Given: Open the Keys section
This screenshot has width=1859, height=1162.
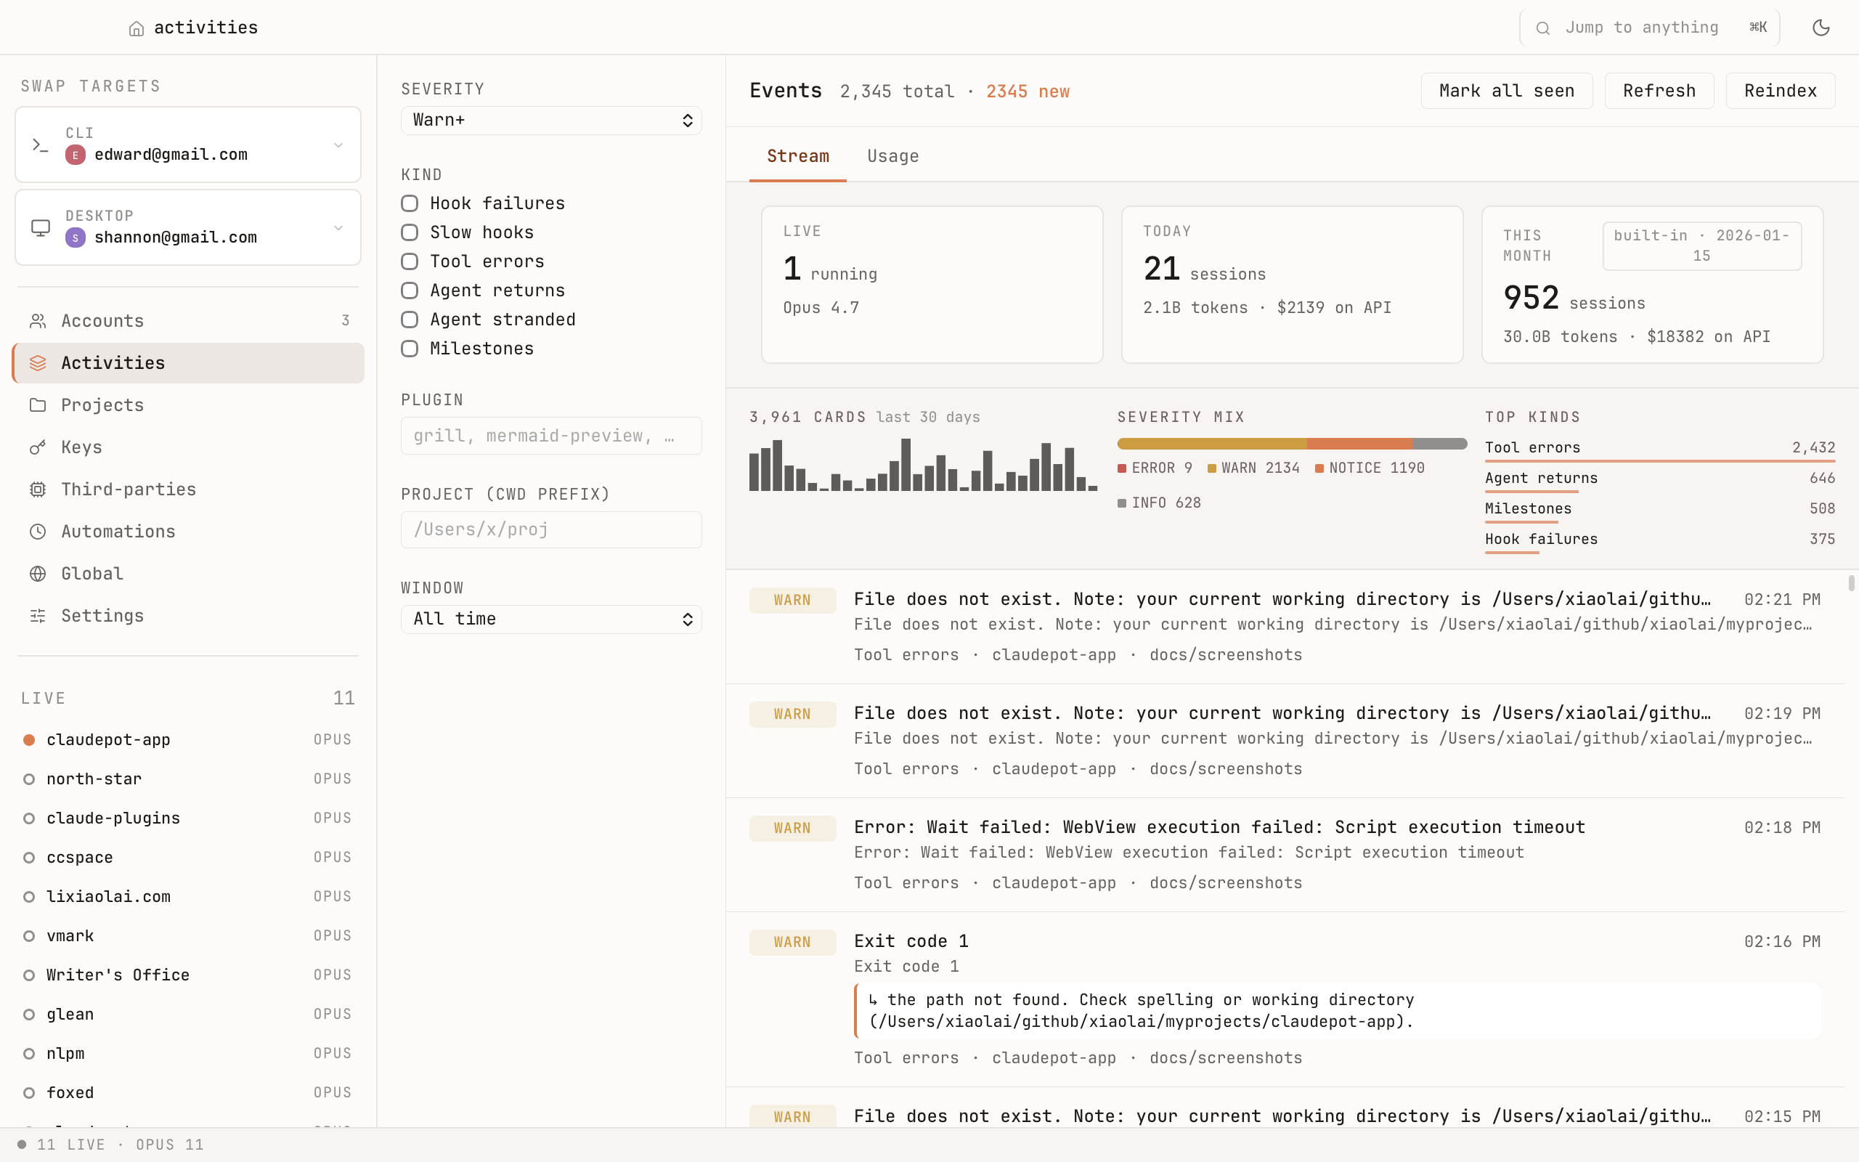Looking at the screenshot, I should point(81,447).
